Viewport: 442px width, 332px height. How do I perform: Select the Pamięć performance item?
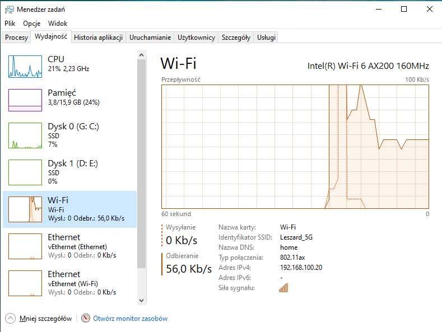69,100
